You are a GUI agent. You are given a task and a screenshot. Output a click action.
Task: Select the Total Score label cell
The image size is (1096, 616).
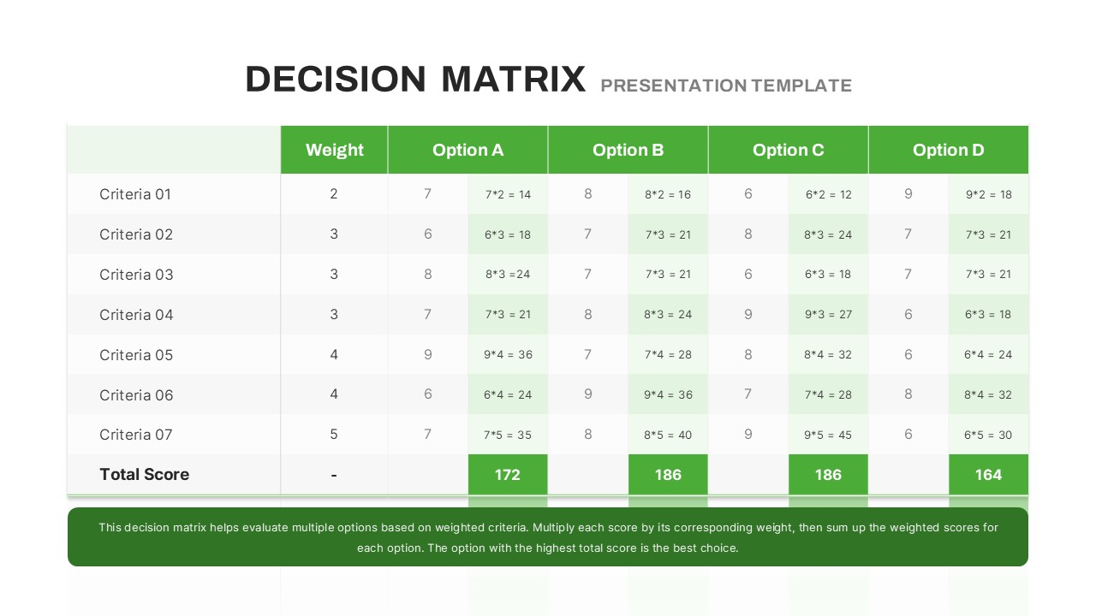pyautogui.click(x=174, y=475)
